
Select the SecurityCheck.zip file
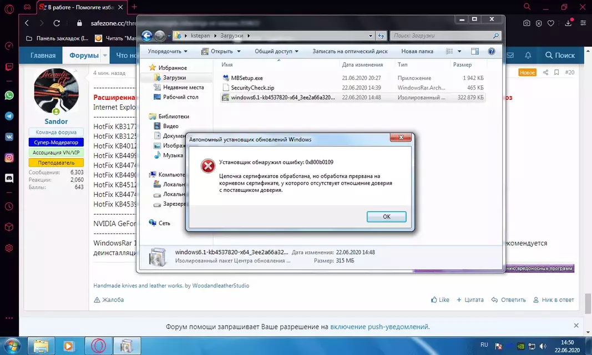[252, 88]
